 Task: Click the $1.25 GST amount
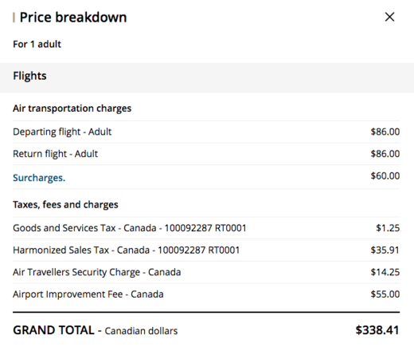pos(388,228)
